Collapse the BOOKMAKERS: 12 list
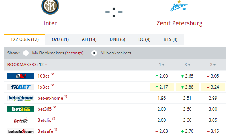The width and height of the screenshot is (228, 138). pyautogui.click(x=46, y=65)
